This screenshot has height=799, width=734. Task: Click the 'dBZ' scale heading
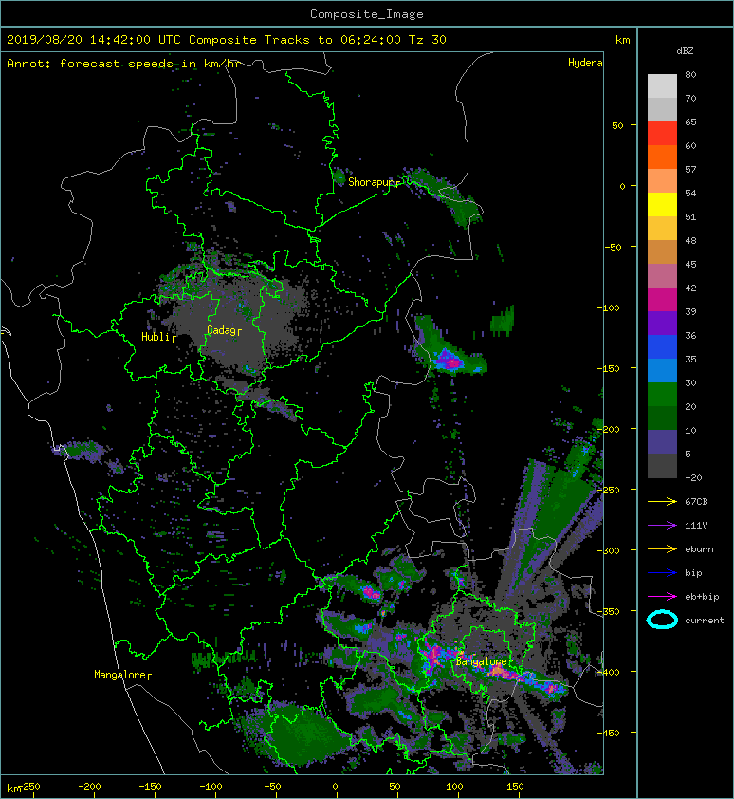pos(685,51)
